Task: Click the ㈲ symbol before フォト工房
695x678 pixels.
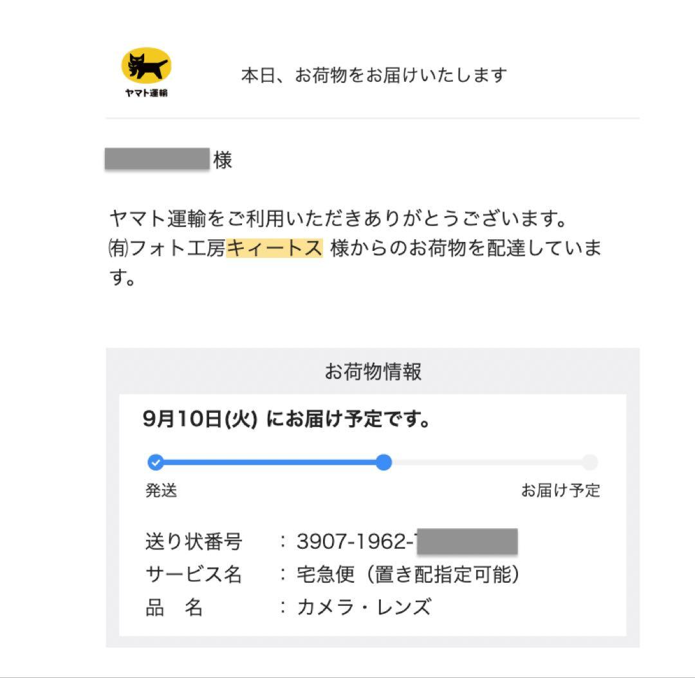Action: [x=119, y=248]
